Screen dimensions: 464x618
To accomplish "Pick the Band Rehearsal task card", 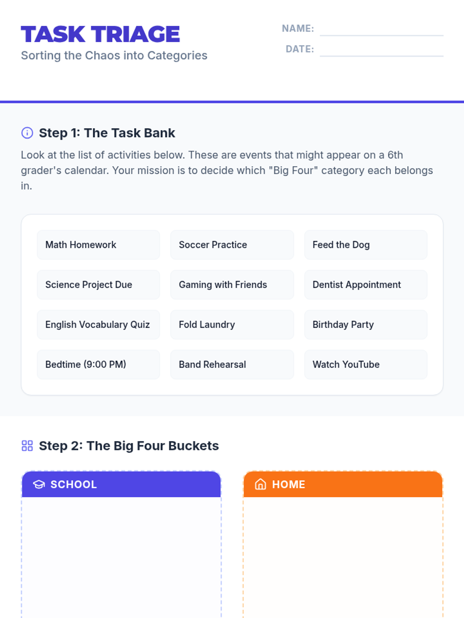I will tap(232, 365).
